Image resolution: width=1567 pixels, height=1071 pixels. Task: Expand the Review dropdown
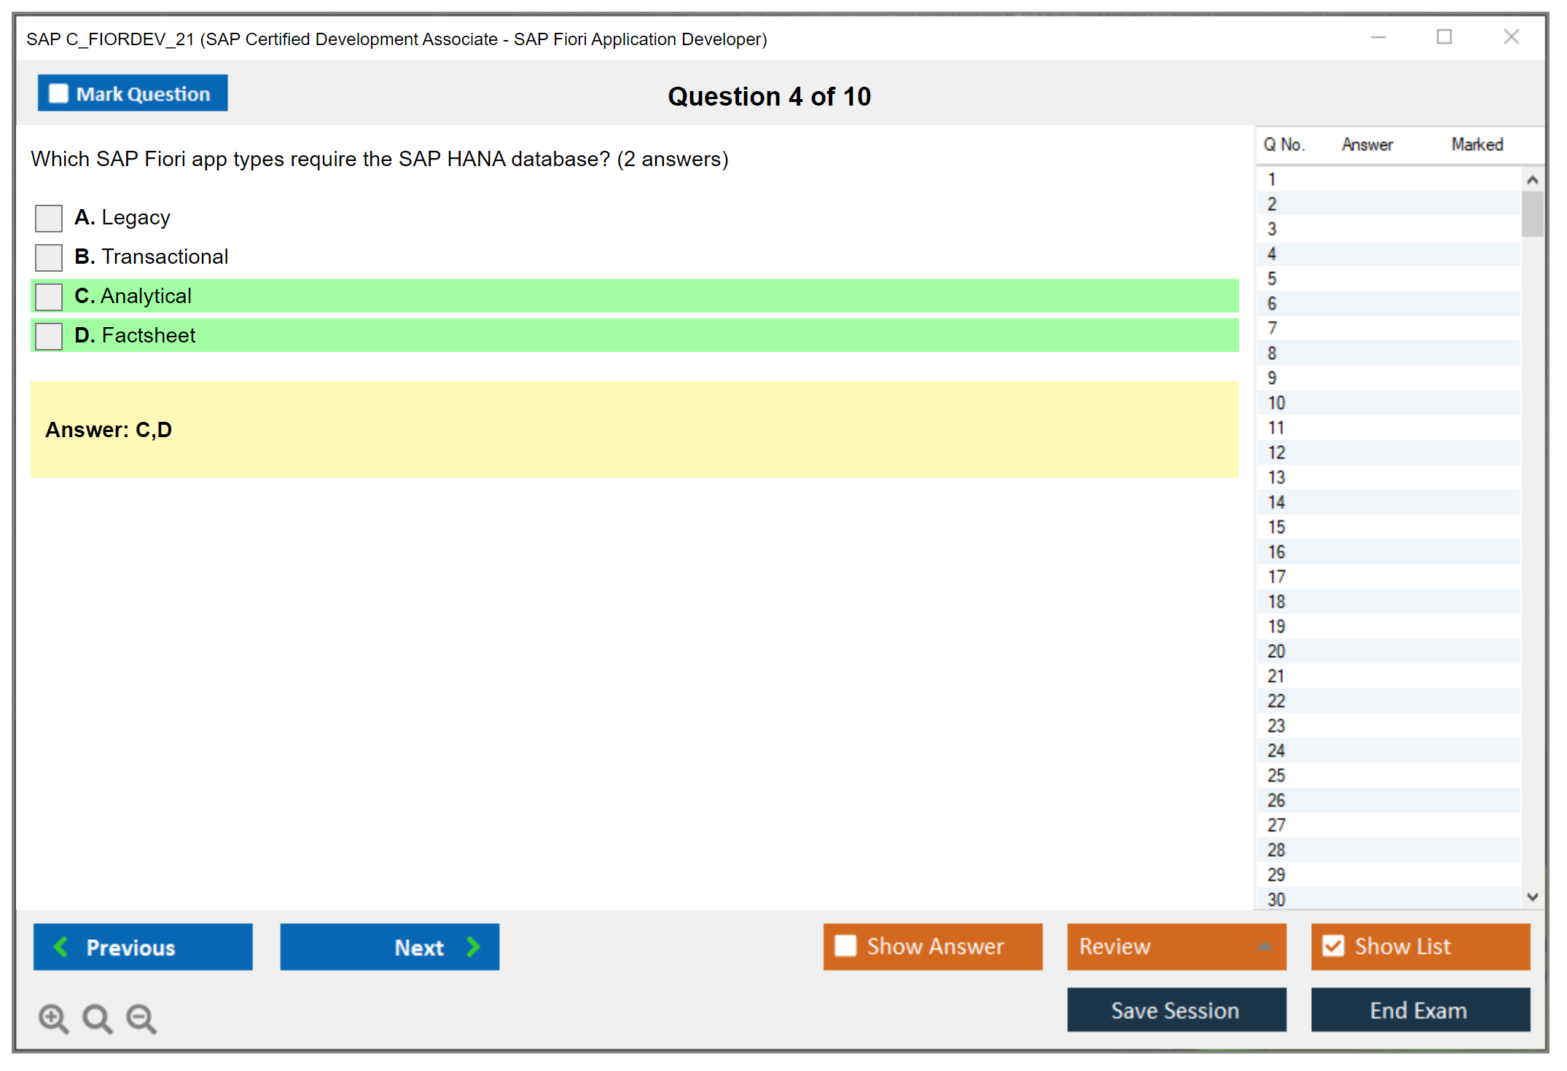point(1265,946)
